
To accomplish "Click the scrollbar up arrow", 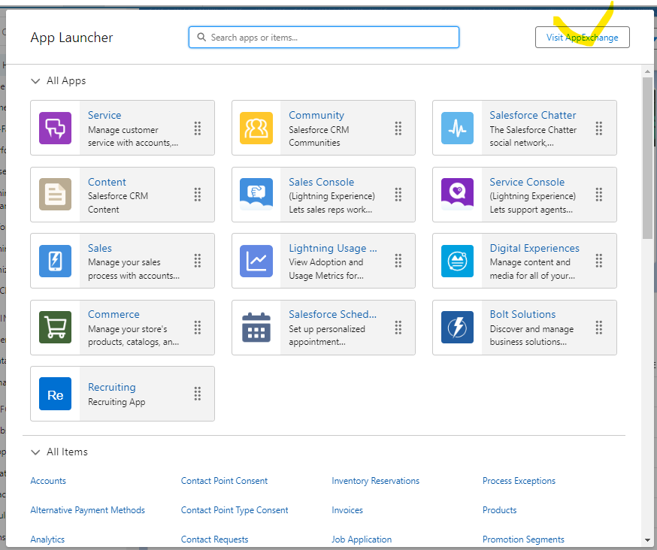I will click(x=647, y=71).
